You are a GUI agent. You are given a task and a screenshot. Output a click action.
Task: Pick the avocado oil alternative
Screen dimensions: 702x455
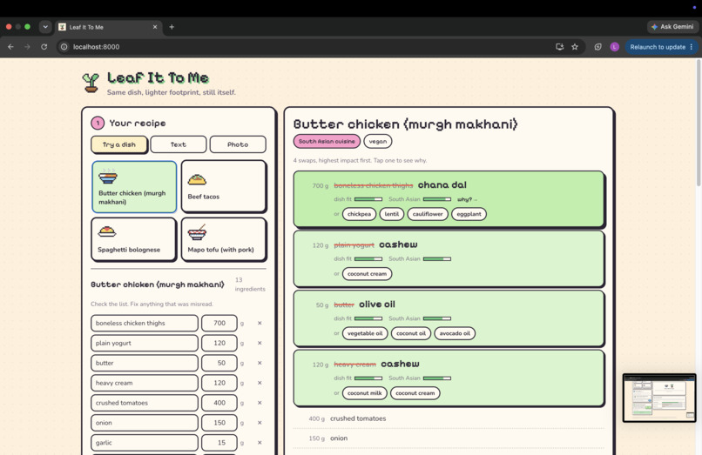(x=455, y=333)
